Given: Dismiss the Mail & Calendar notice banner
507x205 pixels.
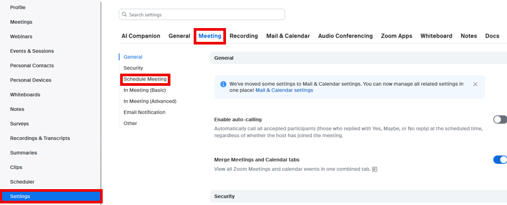Looking at the screenshot, I should pos(475,84).
